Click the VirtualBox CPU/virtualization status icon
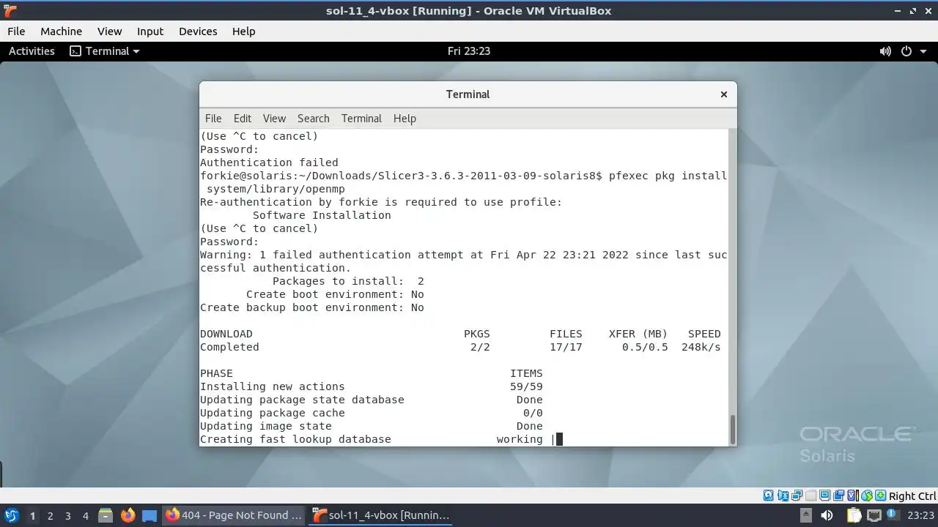The image size is (938, 527). (x=853, y=496)
